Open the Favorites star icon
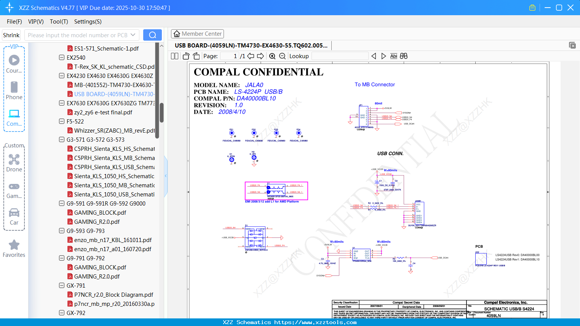Viewport: 580px width, 326px height. (14, 248)
